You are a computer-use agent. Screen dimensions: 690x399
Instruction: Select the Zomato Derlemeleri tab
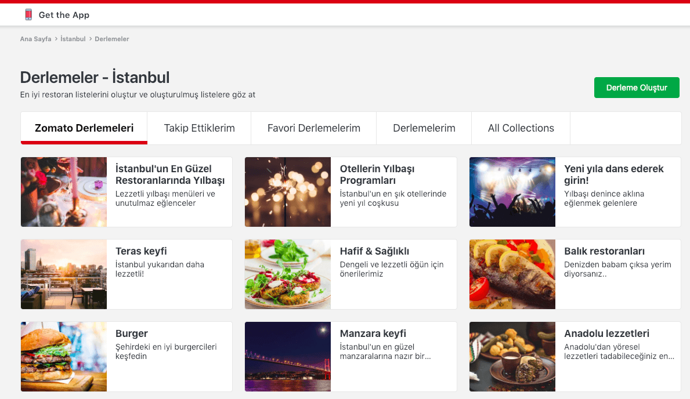pos(84,128)
